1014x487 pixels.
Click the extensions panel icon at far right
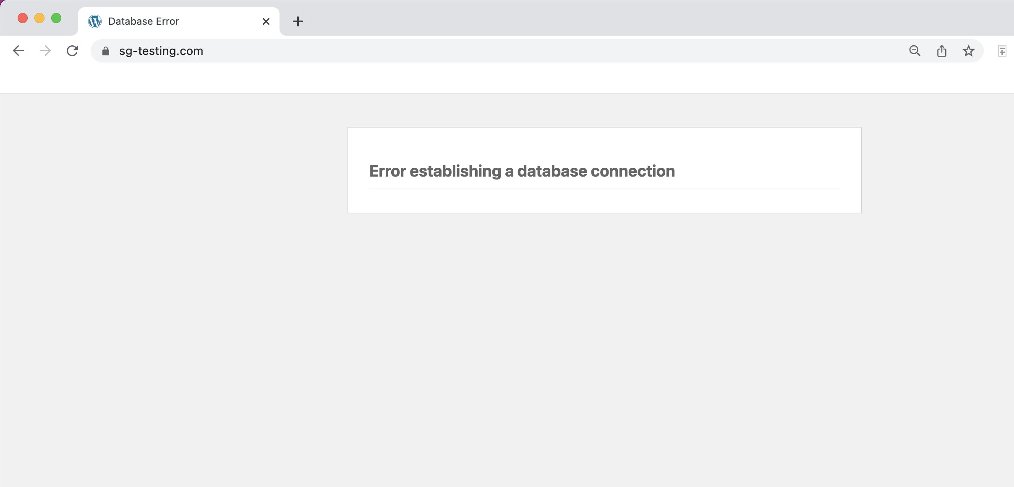point(1003,51)
